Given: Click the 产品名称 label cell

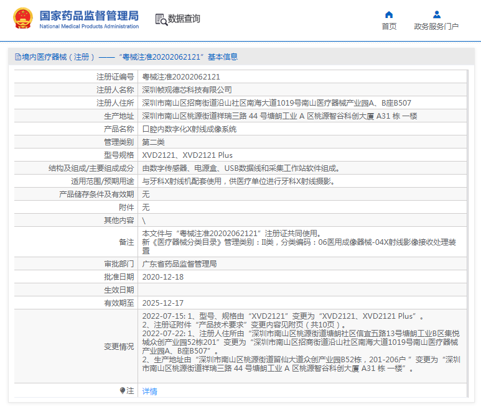Looking at the screenshot, I should pyautogui.click(x=76, y=129).
